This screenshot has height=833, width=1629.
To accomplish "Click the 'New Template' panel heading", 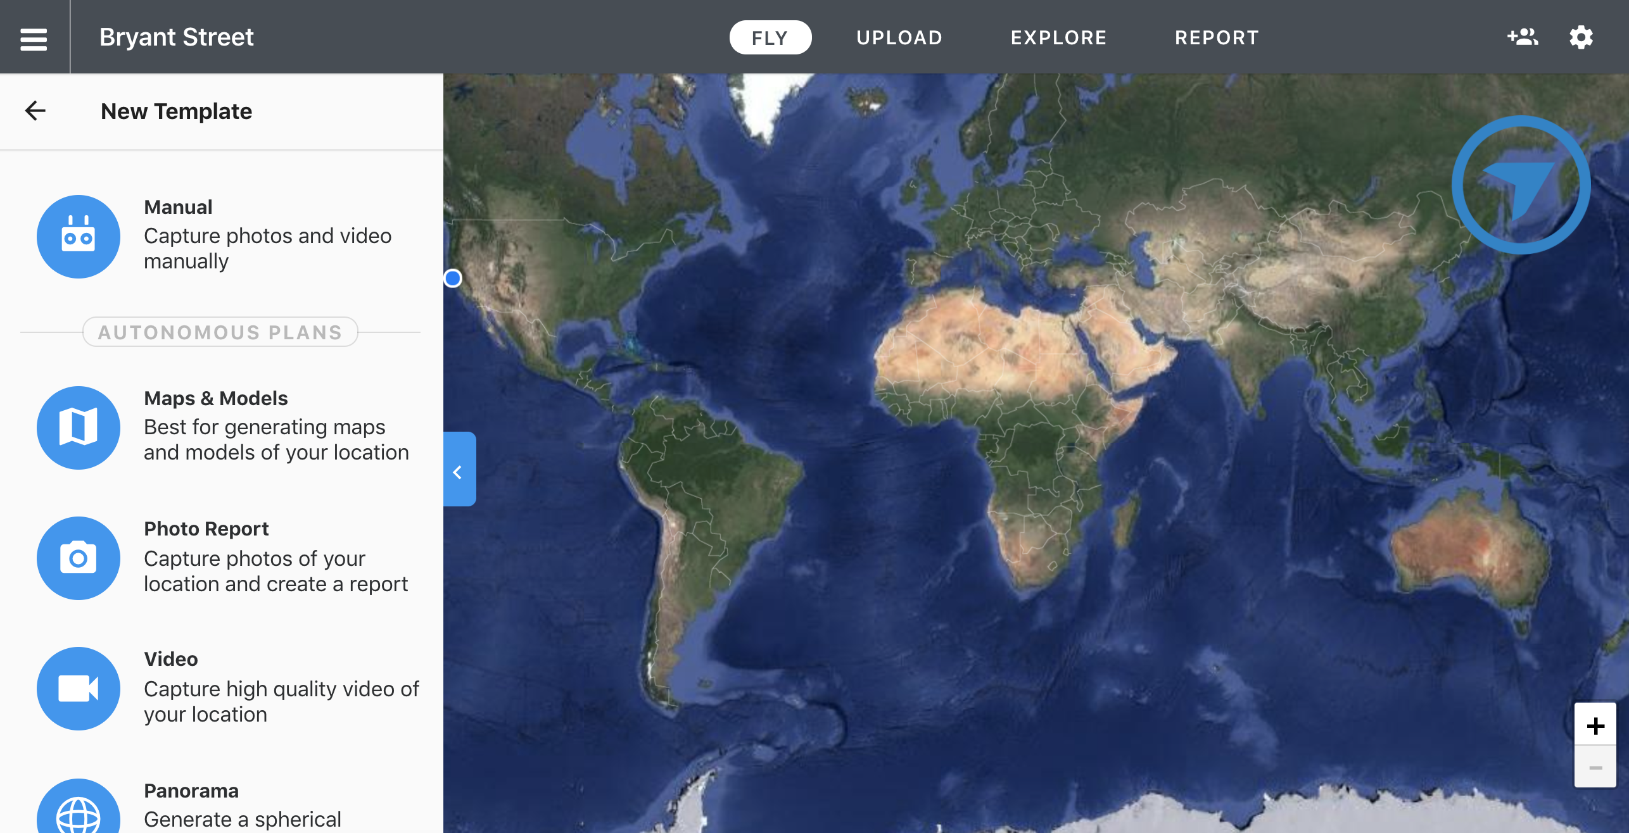I will (177, 111).
